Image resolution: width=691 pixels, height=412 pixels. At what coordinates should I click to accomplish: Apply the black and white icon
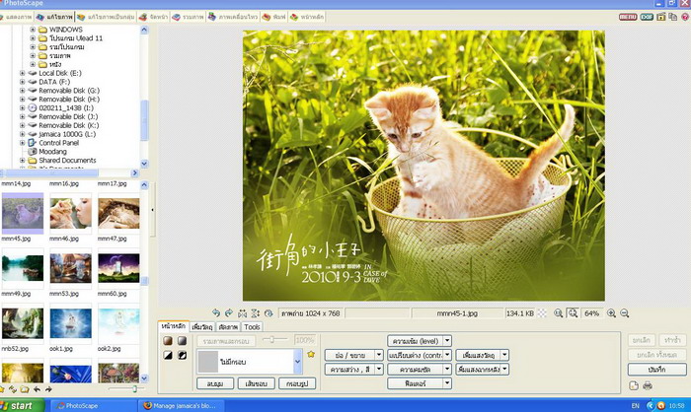[x=168, y=355]
